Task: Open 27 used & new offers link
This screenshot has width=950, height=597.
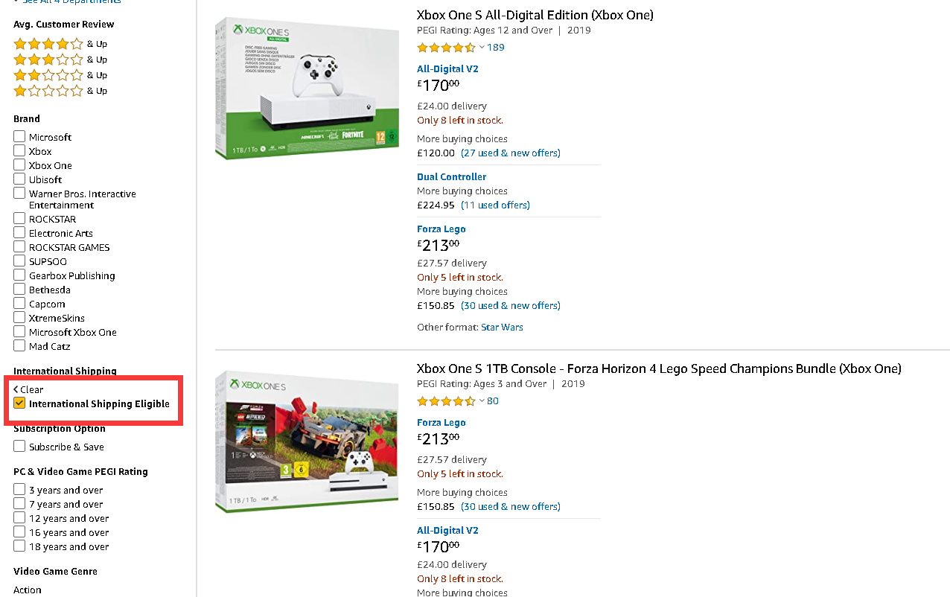Action: point(510,153)
